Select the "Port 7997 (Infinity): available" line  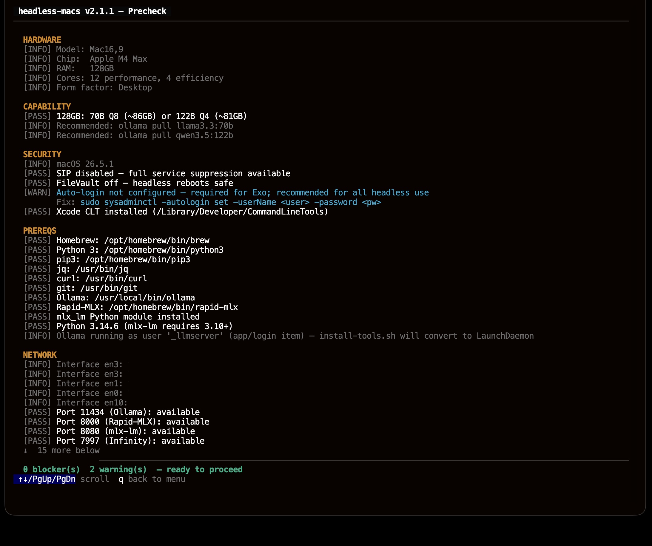114,441
